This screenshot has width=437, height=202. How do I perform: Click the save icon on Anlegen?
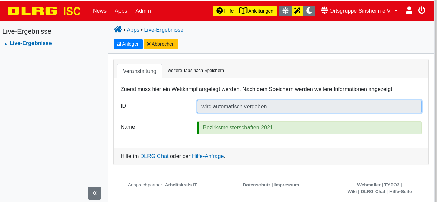(x=119, y=44)
